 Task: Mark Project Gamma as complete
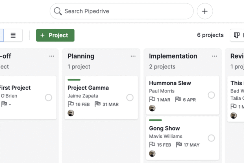point(130,97)
